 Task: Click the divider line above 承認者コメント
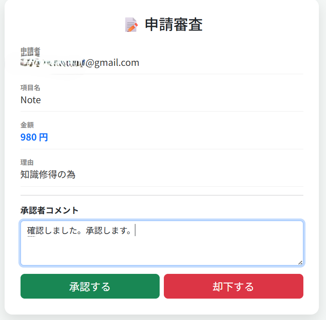point(162,195)
